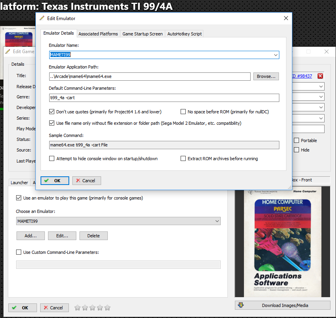Click the pencil icon in Edit Emulator title

pyautogui.click(x=42, y=18)
